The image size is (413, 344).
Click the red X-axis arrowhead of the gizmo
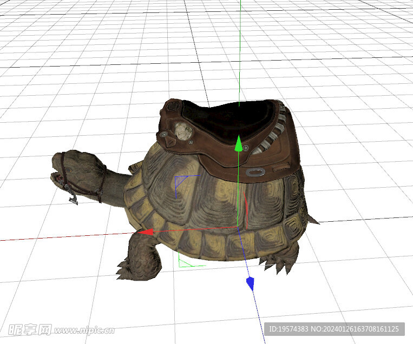coord(145,232)
